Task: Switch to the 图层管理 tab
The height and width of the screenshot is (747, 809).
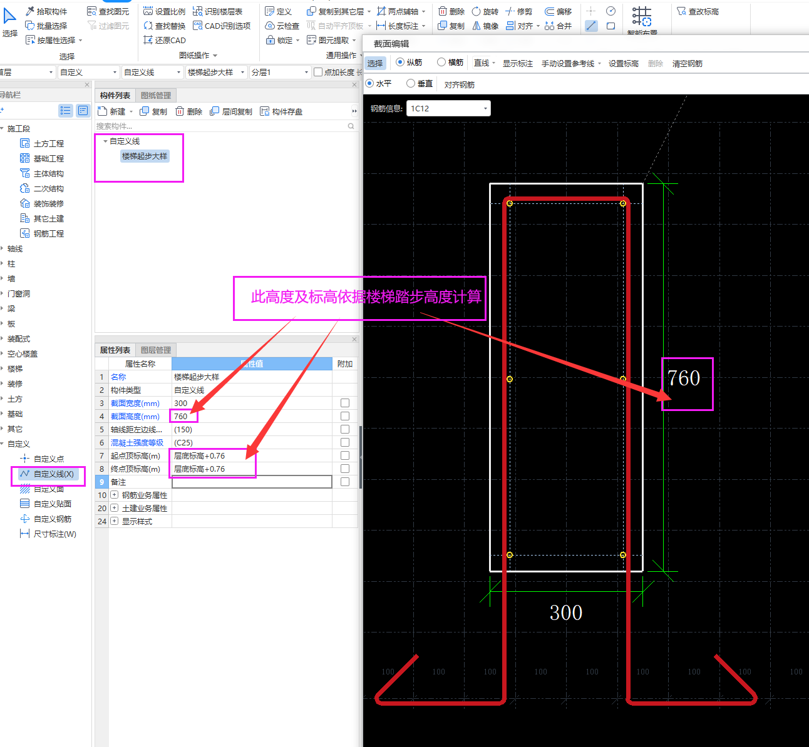Action: [x=156, y=350]
